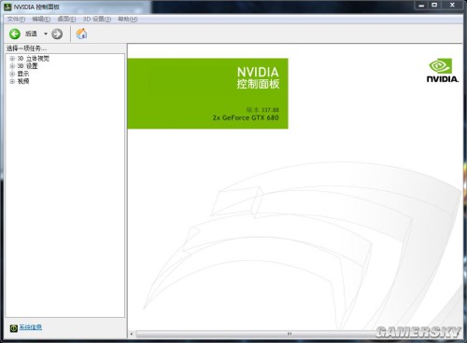This screenshot has width=467, height=343.
Task: Expand the 3D 立体视觉 tree node
Action: pos(12,59)
